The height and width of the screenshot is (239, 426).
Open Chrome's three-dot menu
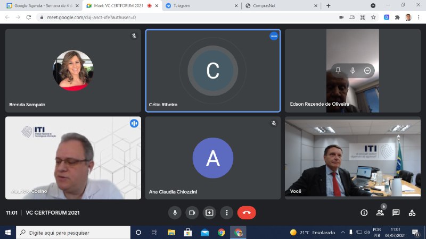click(419, 17)
